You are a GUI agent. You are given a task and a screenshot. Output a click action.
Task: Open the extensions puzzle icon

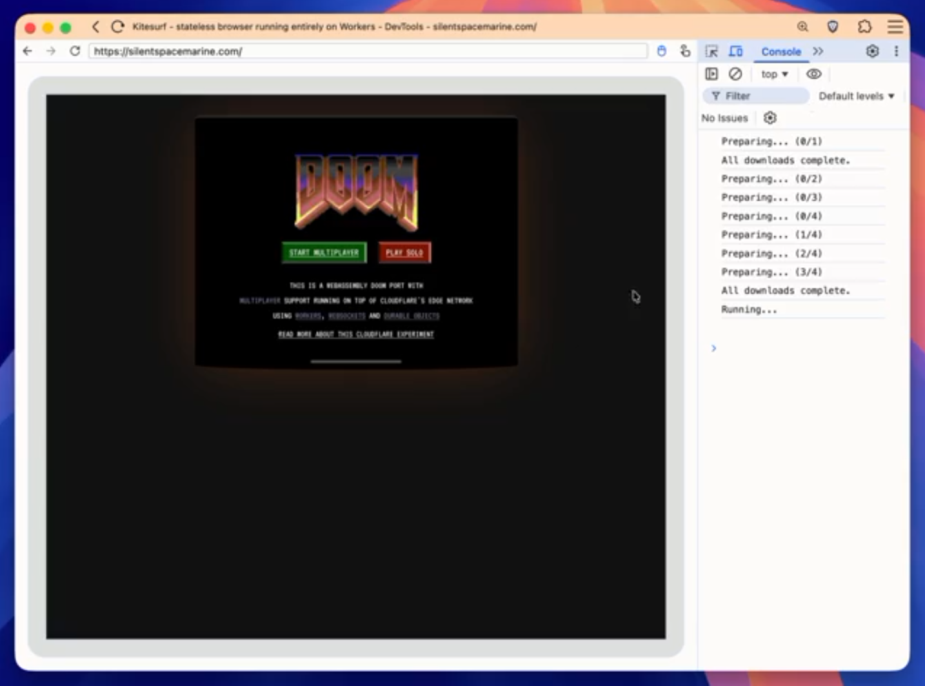point(864,26)
